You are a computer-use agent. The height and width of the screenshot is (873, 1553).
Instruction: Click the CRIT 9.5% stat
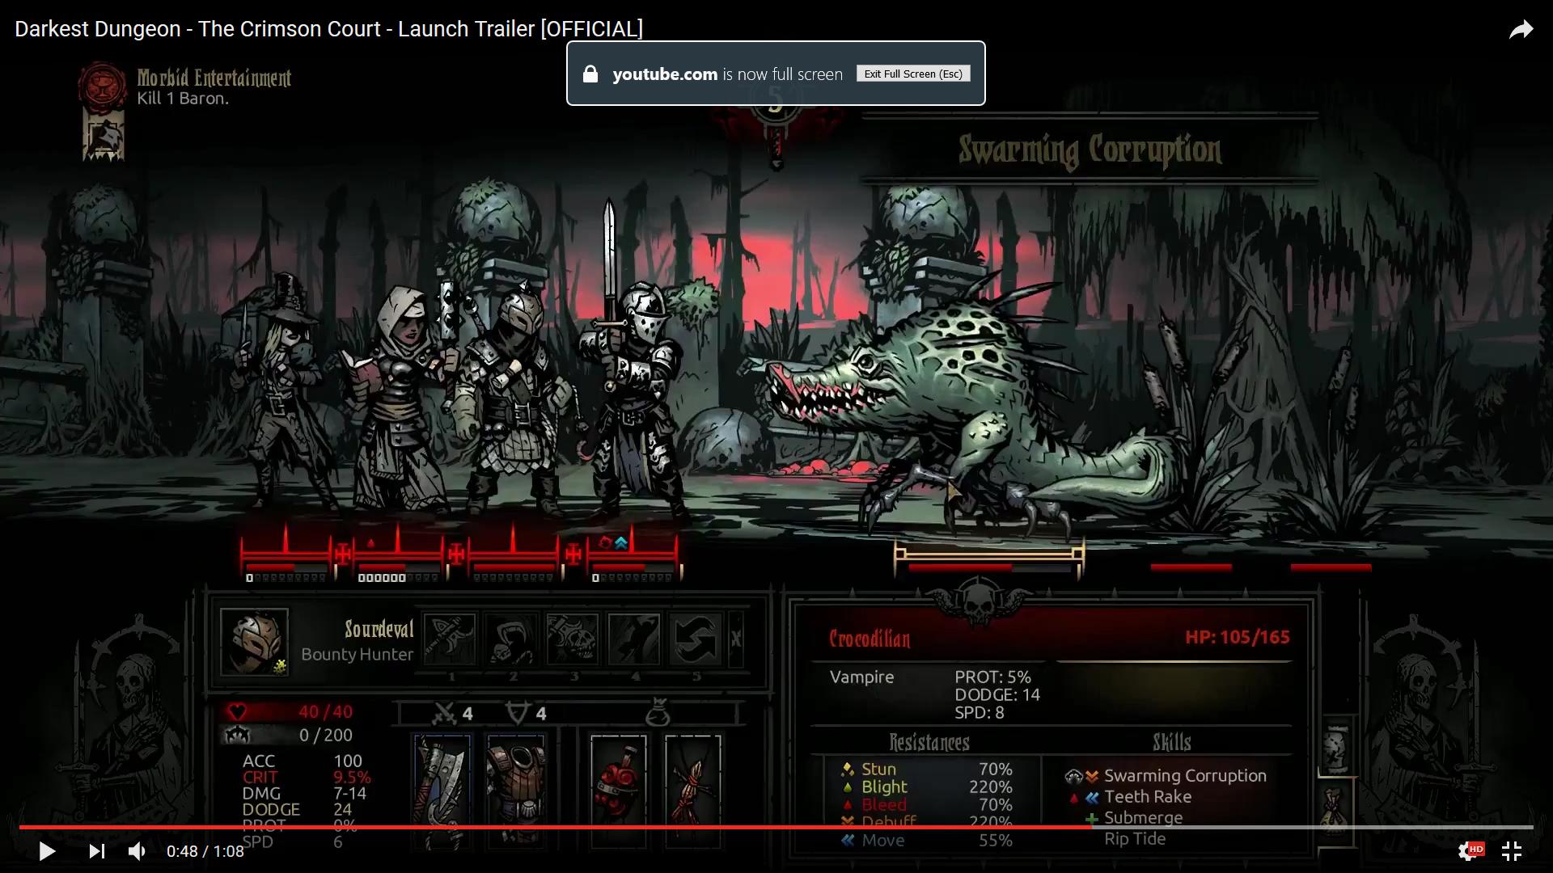click(x=307, y=777)
